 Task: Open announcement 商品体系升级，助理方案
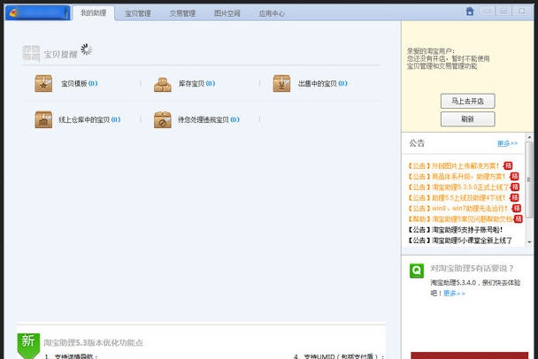[x=457, y=177]
